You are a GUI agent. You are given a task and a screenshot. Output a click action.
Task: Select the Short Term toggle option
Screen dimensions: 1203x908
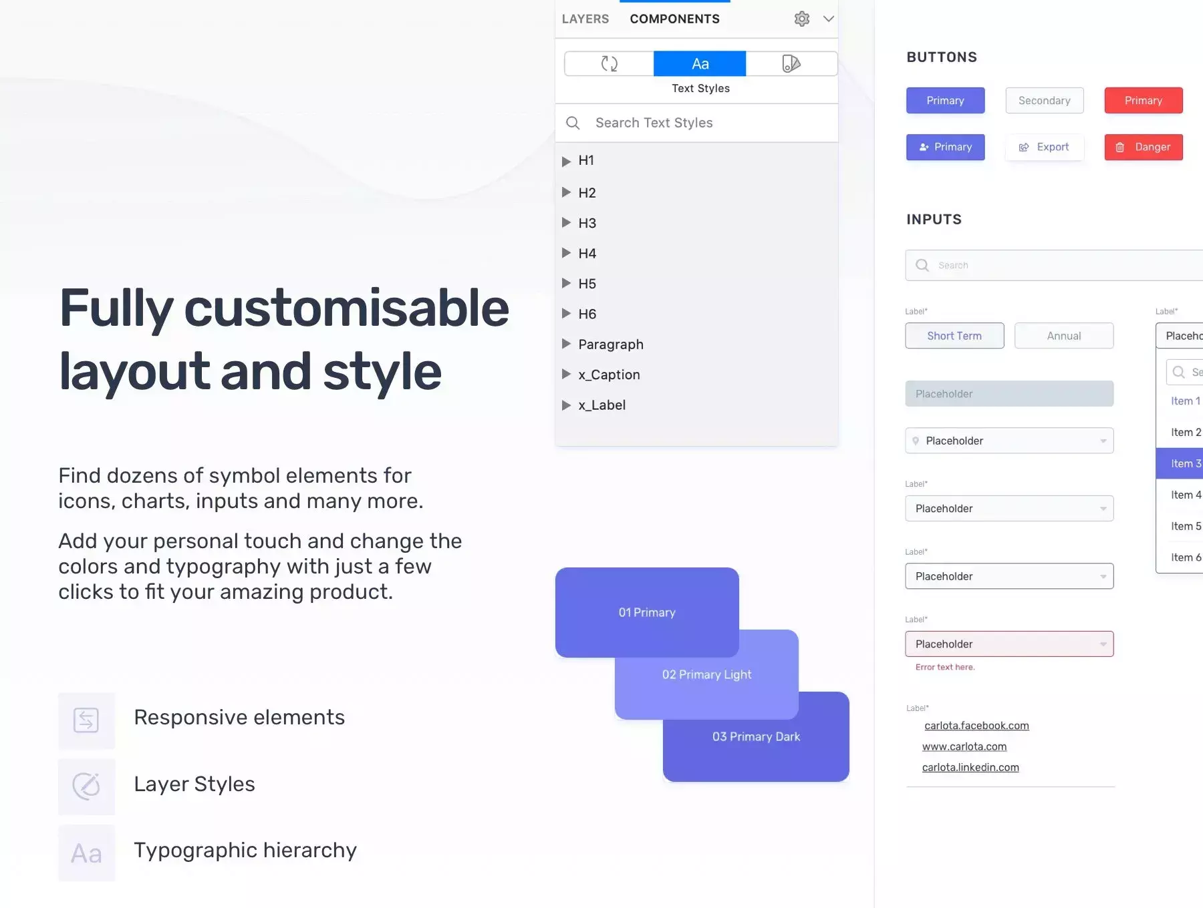coord(954,336)
